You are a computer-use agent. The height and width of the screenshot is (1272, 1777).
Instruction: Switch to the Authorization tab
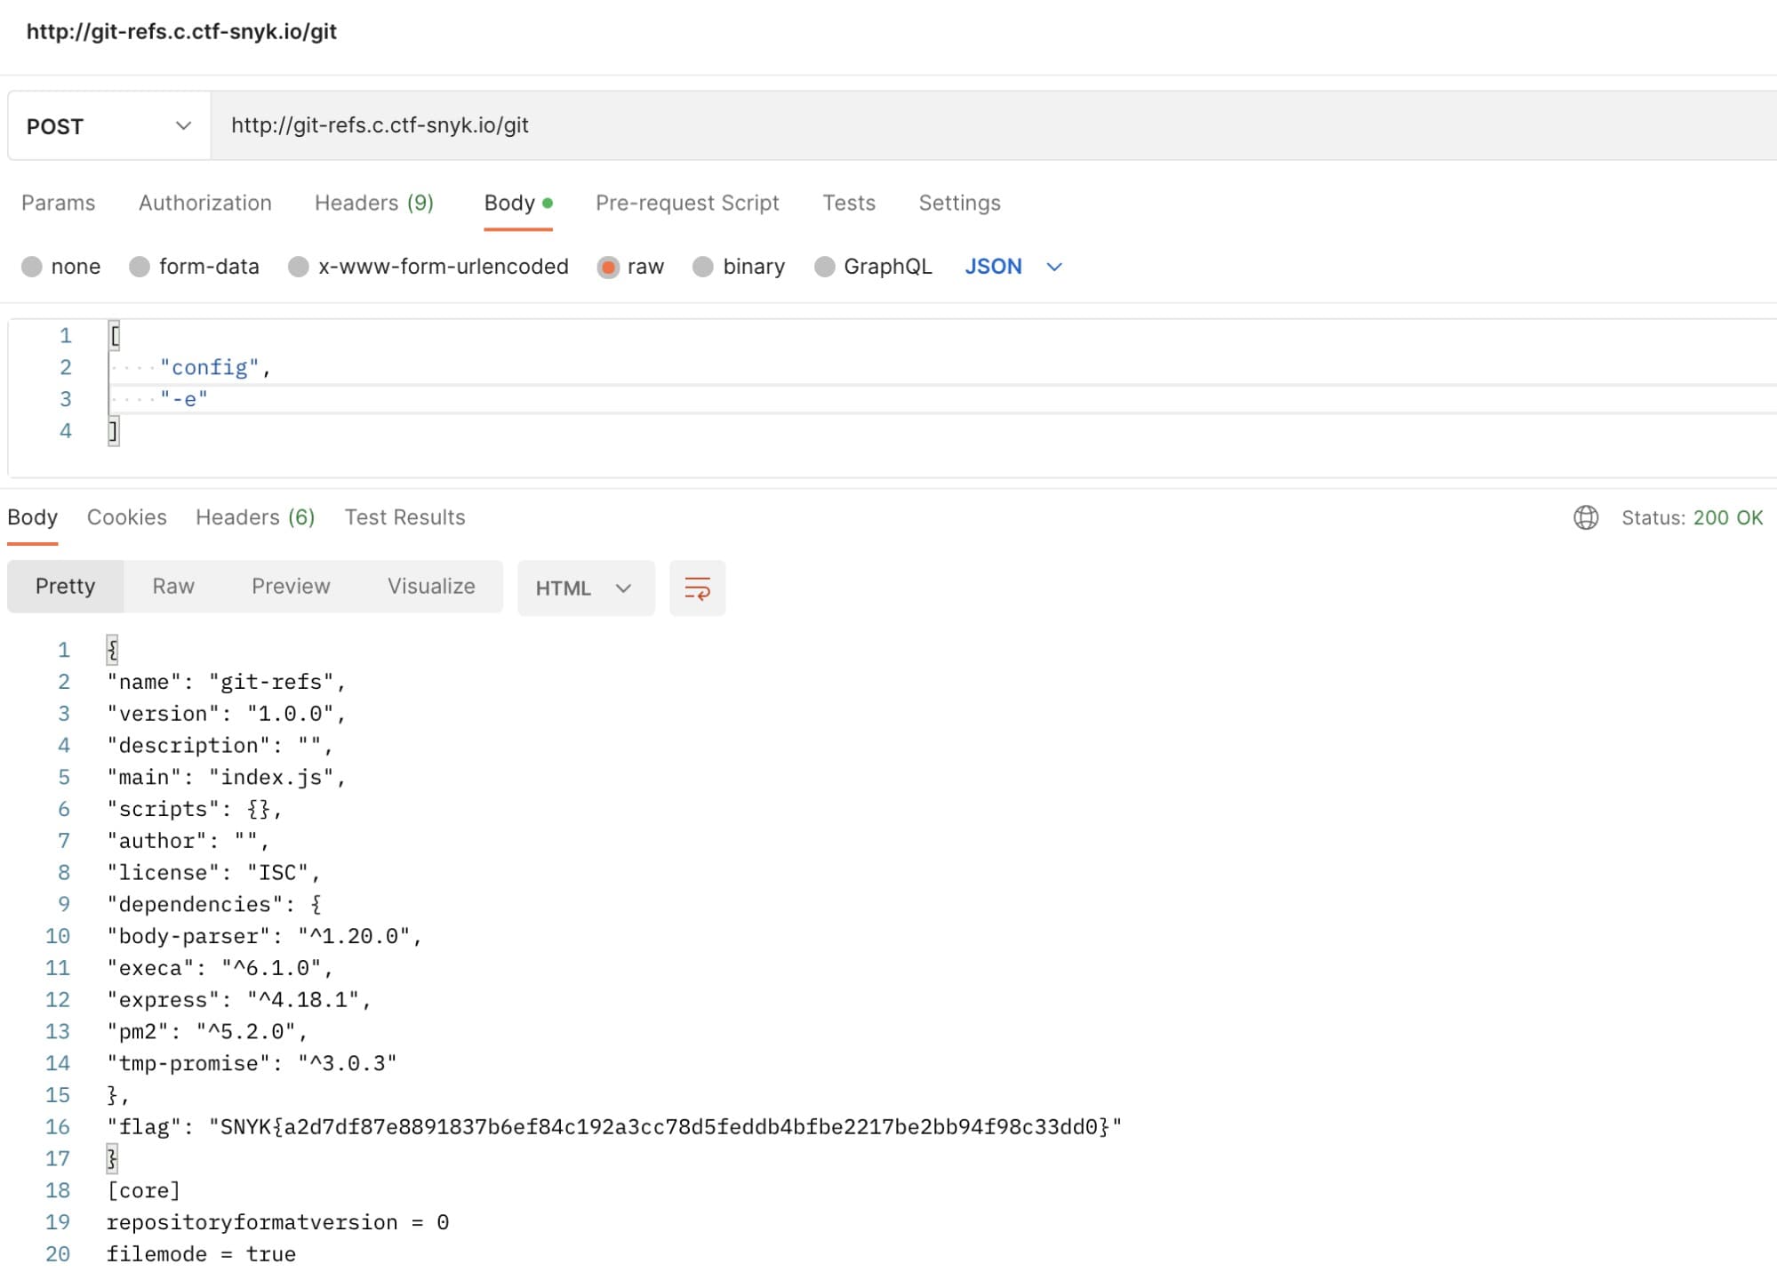pyautogui.click(x=204, y=203)
